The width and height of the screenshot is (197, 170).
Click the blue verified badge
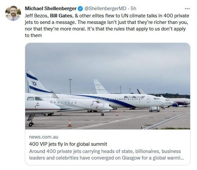(80, 9)
